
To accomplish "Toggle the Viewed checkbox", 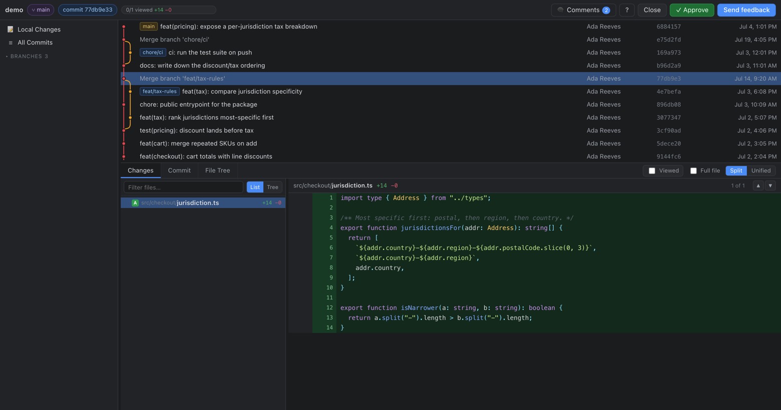I will [x=652, y=171].
